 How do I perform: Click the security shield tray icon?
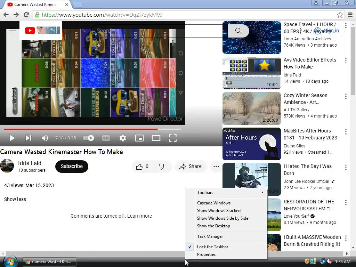coord(307,261)
